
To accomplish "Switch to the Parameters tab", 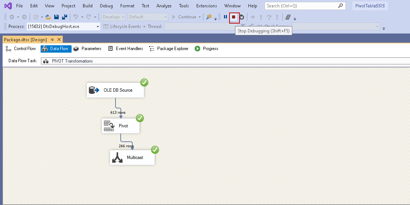I will [87, 49].
